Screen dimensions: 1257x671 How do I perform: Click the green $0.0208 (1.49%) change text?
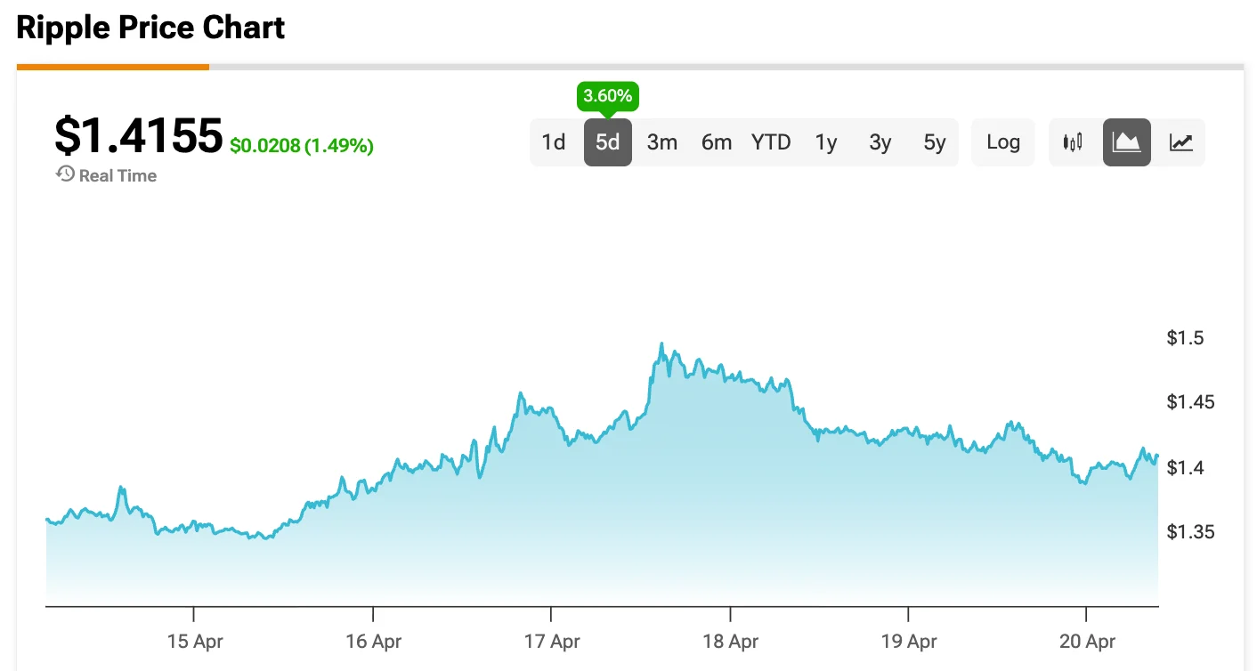pos(302,146)
